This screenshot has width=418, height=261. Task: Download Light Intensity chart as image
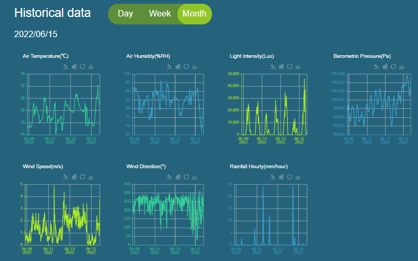click(x=298, y=66)
